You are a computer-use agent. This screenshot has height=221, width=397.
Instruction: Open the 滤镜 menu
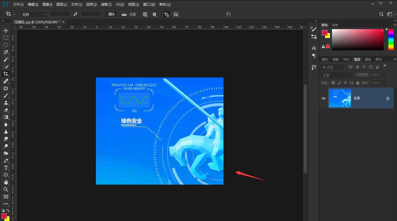[106, 4]
